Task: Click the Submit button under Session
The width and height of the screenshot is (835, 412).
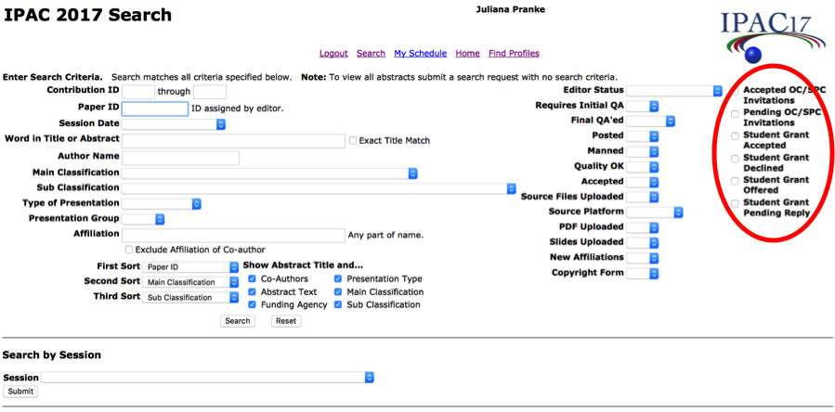Action: [20, 392]
